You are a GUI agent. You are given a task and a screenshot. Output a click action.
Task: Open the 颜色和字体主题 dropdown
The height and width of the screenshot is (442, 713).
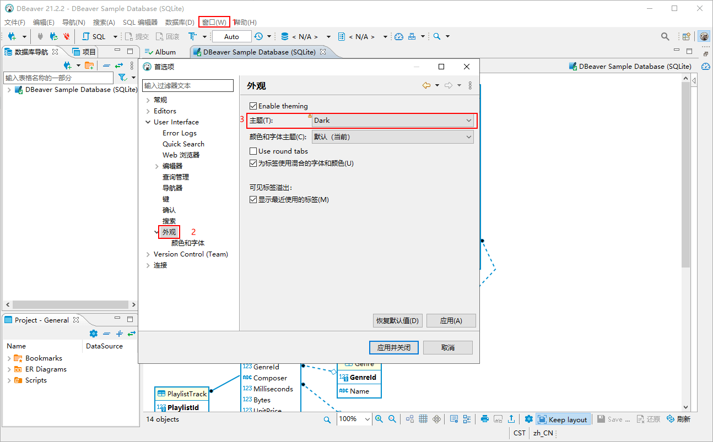coord(392,137)
